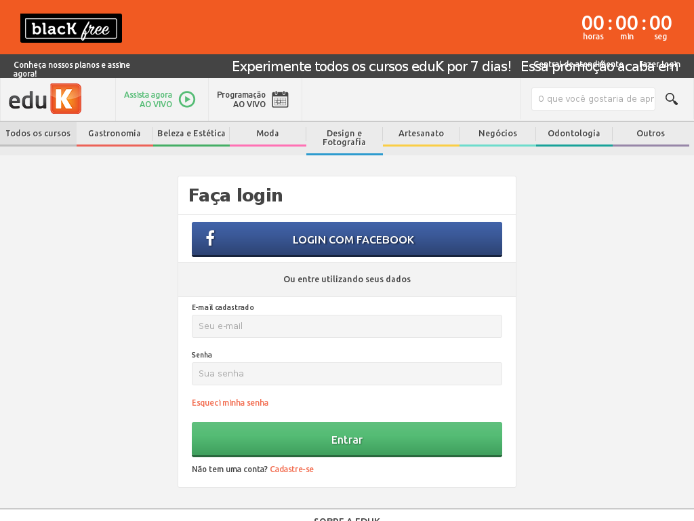Open the Todos os cursos tab
Viewport: 694px width, 521px height.
tap(37, 134)
